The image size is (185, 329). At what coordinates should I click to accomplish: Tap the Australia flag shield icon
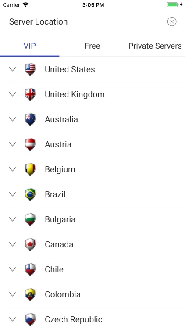(30, 119)
